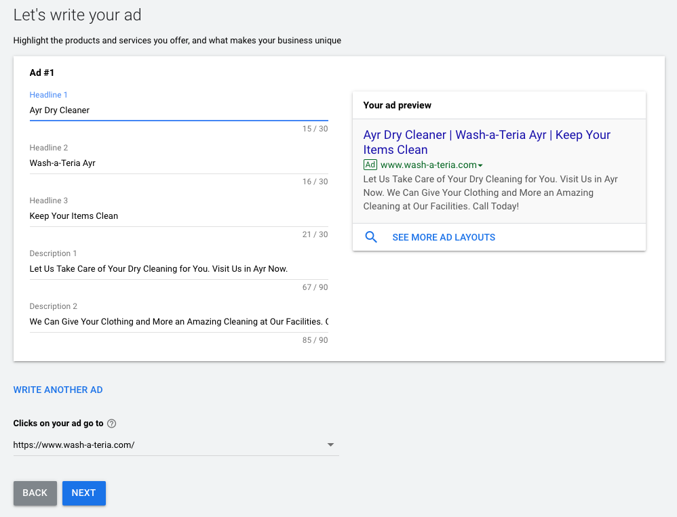This screenshot has width=677, height=517.
Task: Open the arrow next to www.wash-a-teria.com
Action: tap(480, 165)
